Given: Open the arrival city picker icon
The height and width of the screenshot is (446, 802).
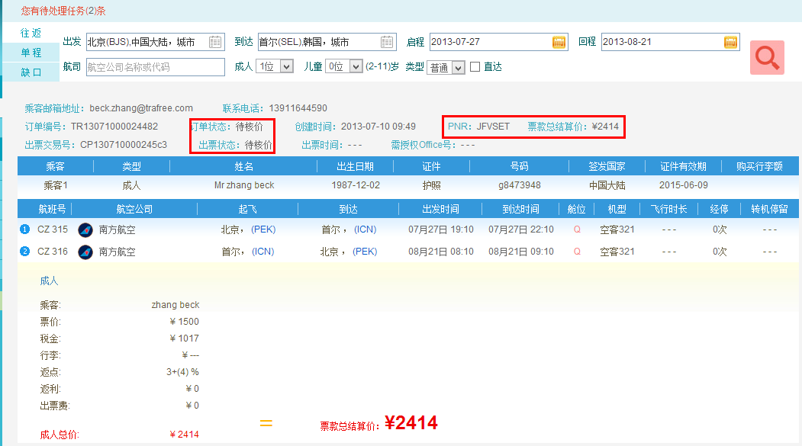Looking at the screenshot, I should [388, 42].
